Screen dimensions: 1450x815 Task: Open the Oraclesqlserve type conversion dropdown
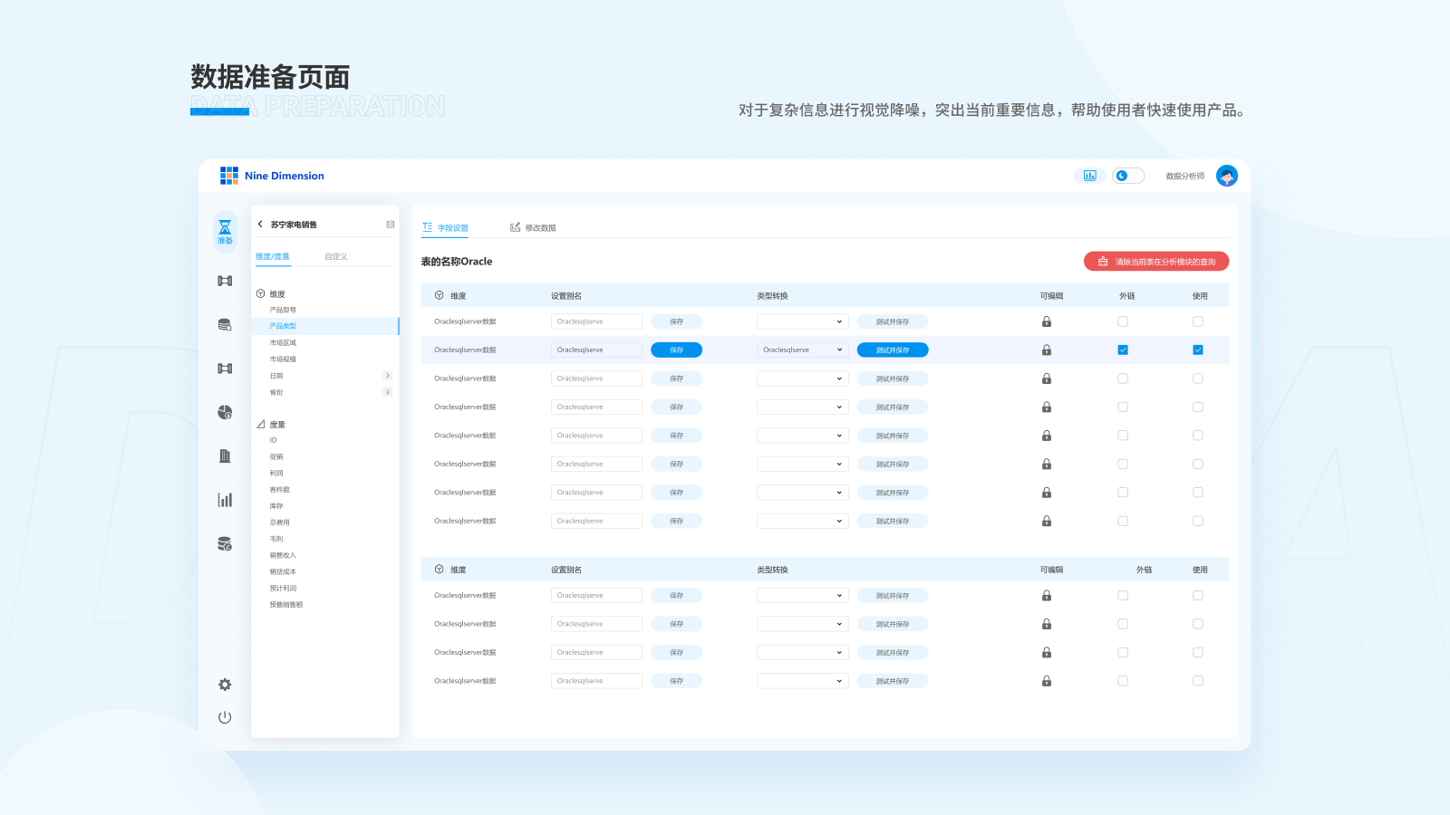802,350
